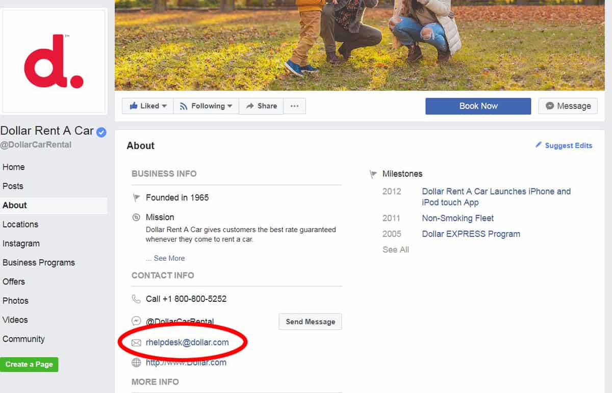Open the iPhone and iPod touch App milestone
612x393 pixels.
496,197
